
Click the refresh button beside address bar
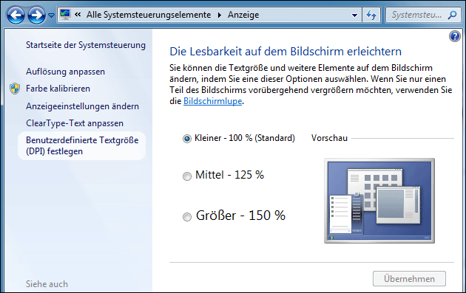coord(371,15)
